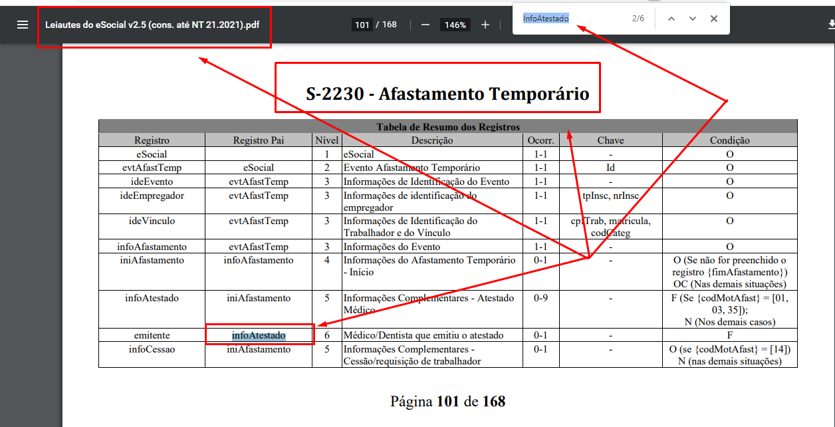Click table title Tabela de Resumo dos Registros
This screenshot has height=427, width=835.
point(447,126)
